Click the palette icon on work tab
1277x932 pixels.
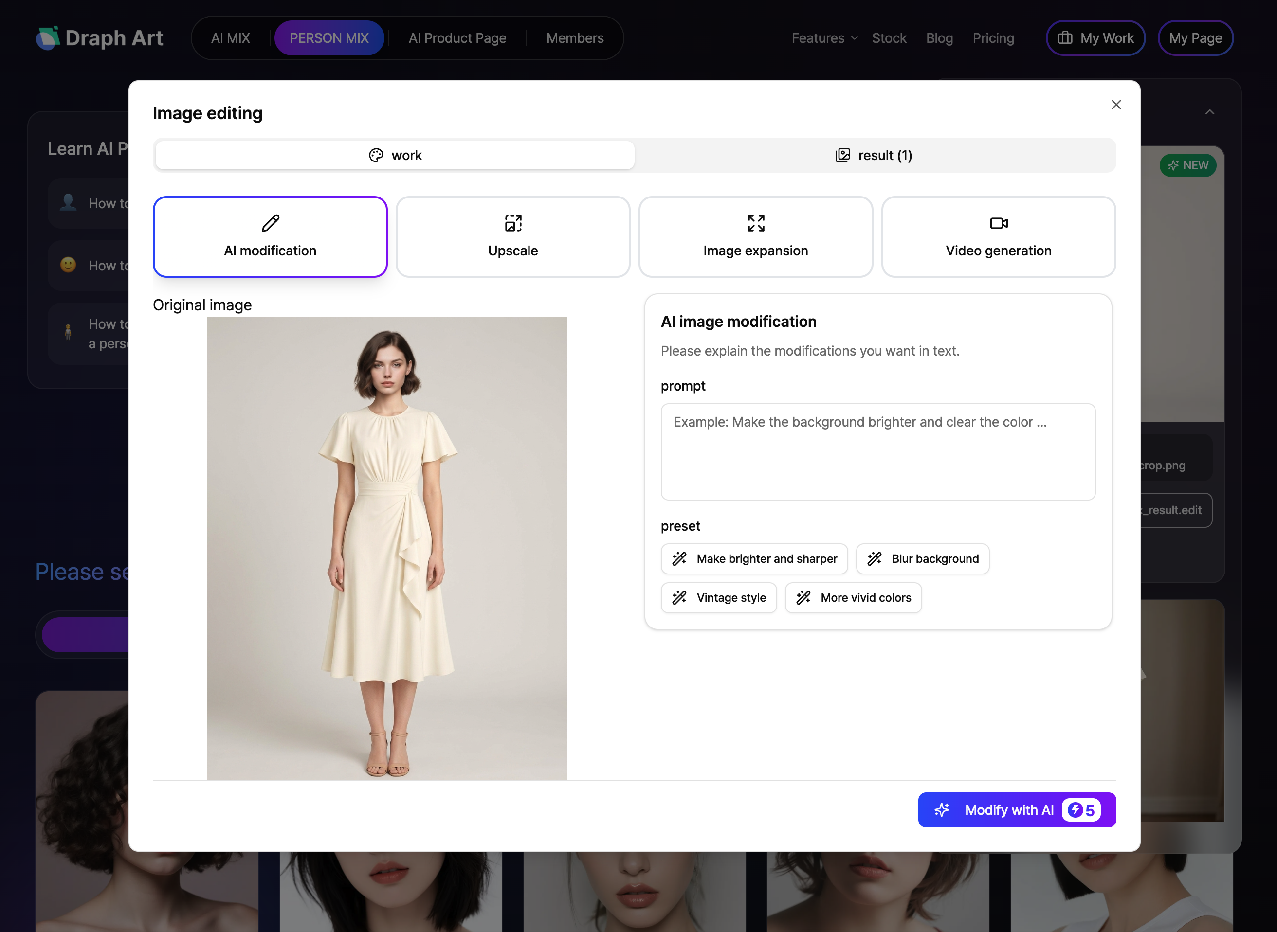click(376, 155)
